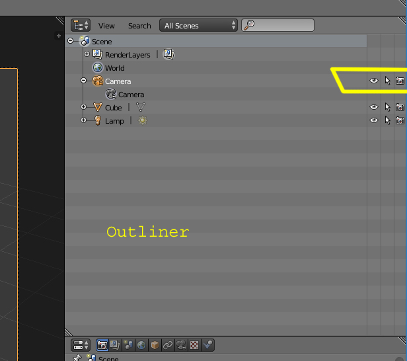The image size is (407, 361).
Task: Switch to the Object Constraints properties tab
Action: 168,345
